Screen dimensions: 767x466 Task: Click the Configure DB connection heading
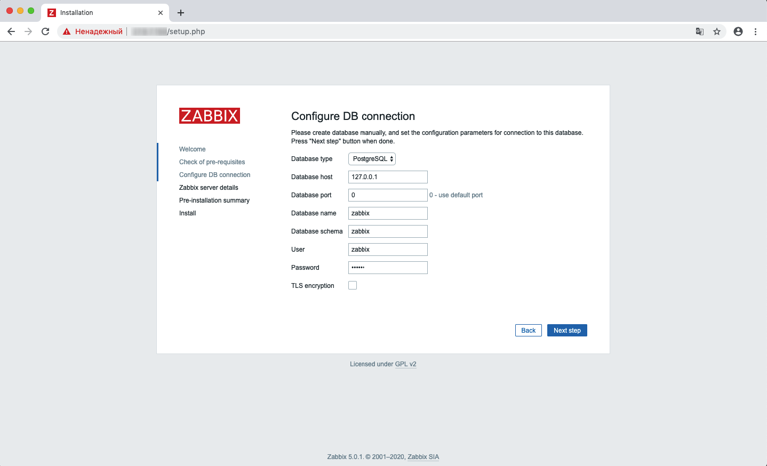[353, 116]
